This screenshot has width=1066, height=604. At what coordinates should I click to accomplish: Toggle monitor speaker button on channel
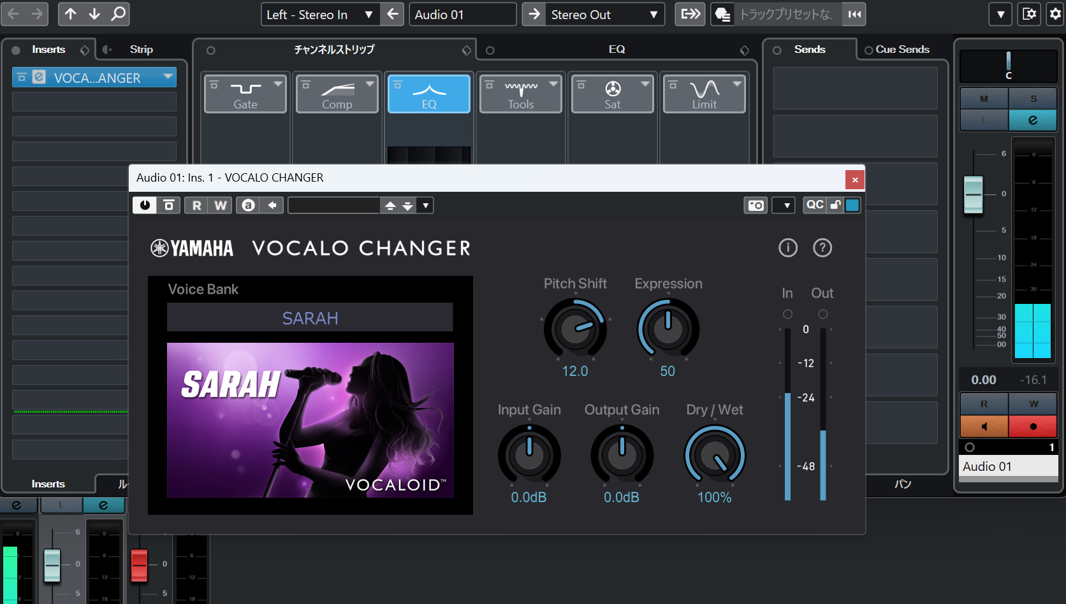pyautogui.click(x=984, y=426)
